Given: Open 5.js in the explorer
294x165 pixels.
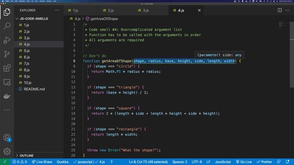Looking at the screenshot, I should pyautogui.click(x=27, y=51).
